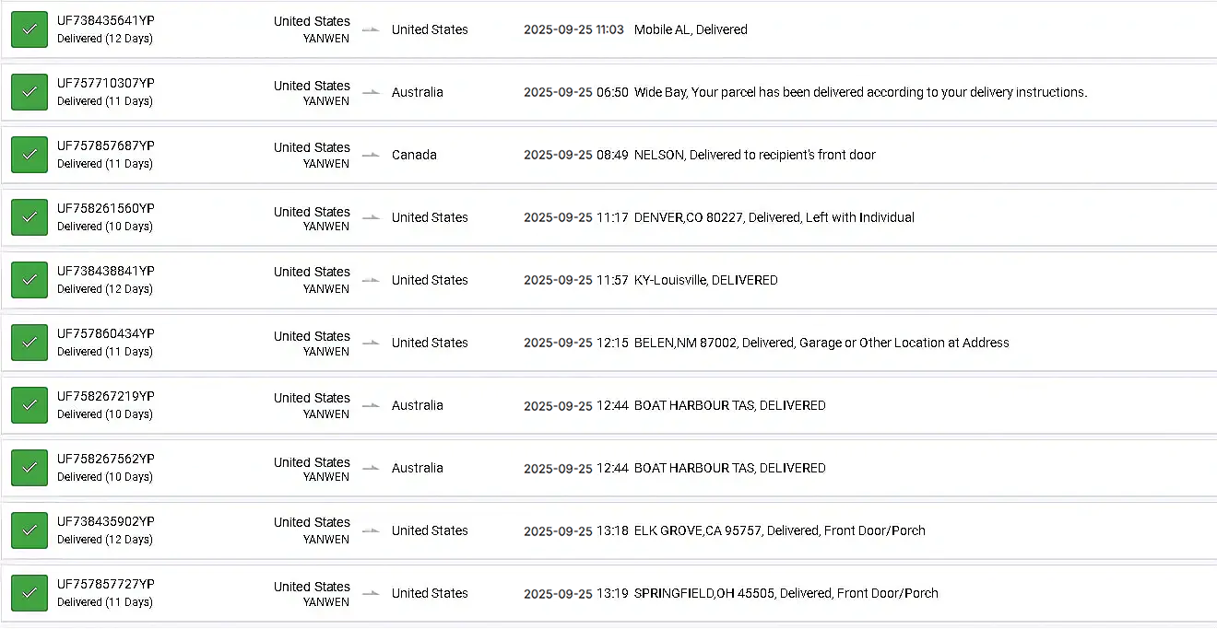Click green delivered icon beside UF757710307YP

coord(30,92)
